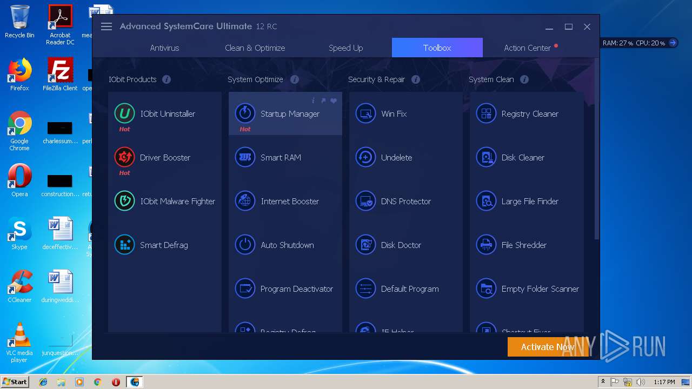This screenshot has height=389, width=692.
Task: Open the hamburger main menu
Action: point(107,26)
